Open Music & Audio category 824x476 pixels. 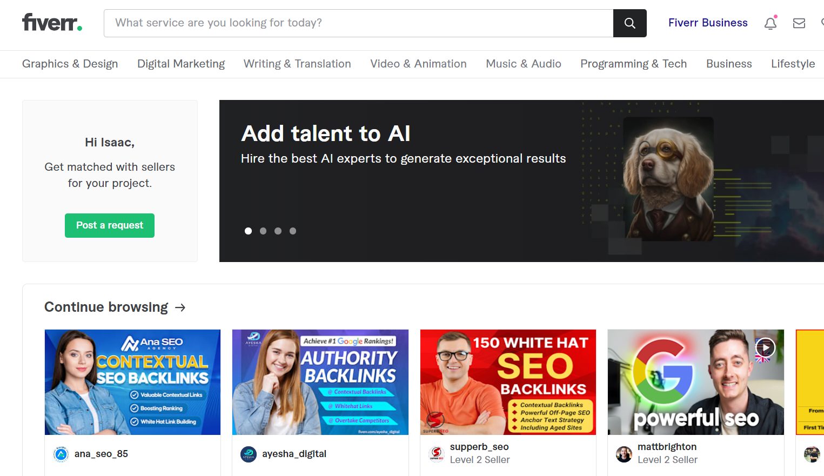pos(524,64)
